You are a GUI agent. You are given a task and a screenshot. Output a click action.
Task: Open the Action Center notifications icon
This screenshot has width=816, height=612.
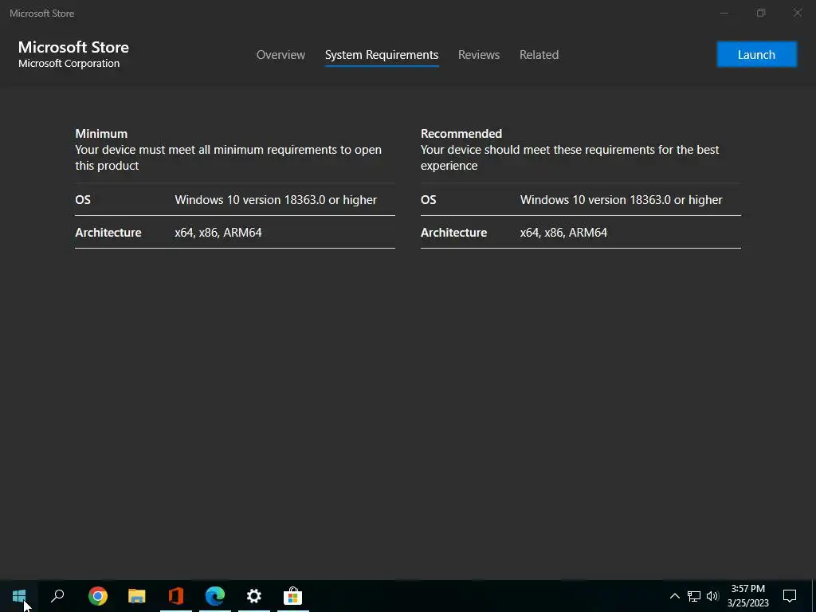coord(790,596)
